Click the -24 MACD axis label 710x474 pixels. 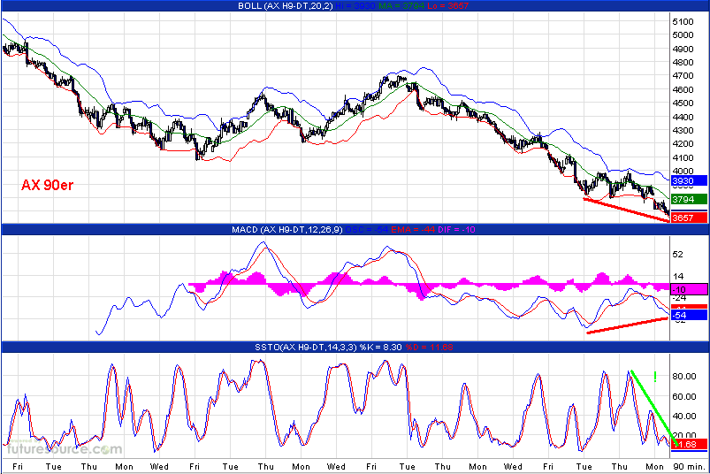click(x=679, y=298)
